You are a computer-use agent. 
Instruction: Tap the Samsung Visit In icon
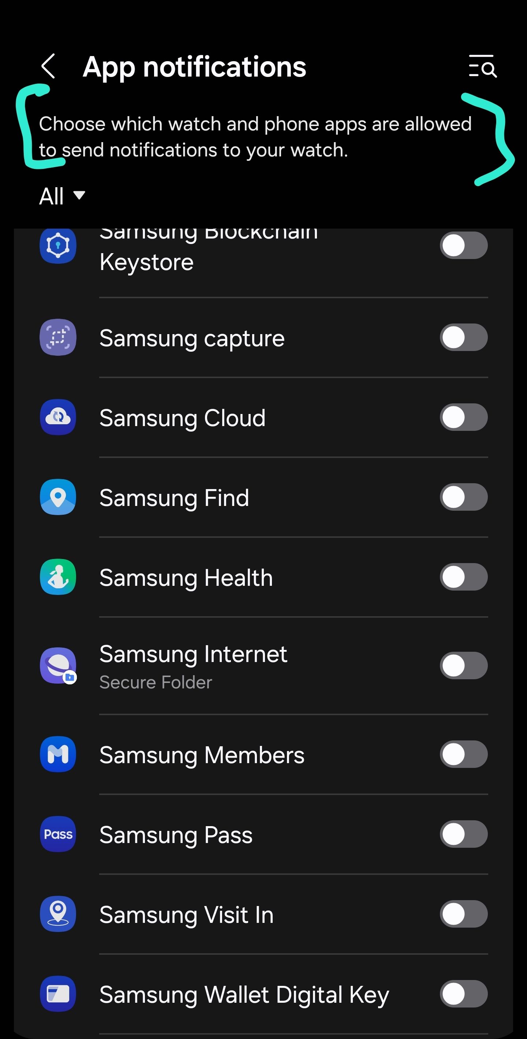point(58,914)
